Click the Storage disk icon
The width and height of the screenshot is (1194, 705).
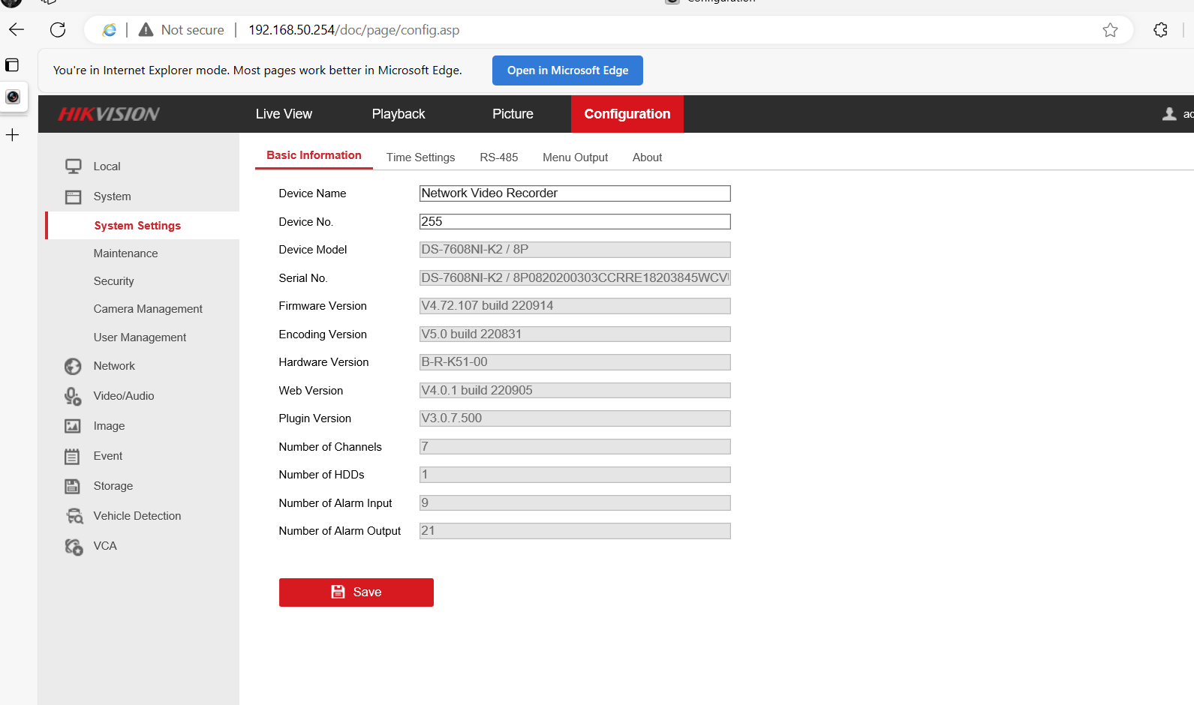pyautogui.click(x=73, y=486)
